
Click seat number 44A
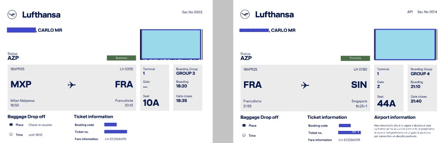tap(387, 103)
